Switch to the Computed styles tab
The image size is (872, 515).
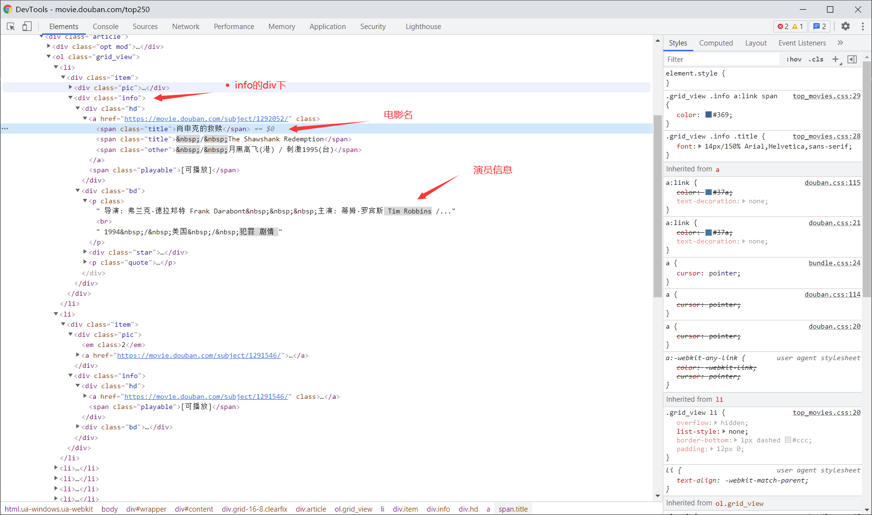tap(716, 43)
